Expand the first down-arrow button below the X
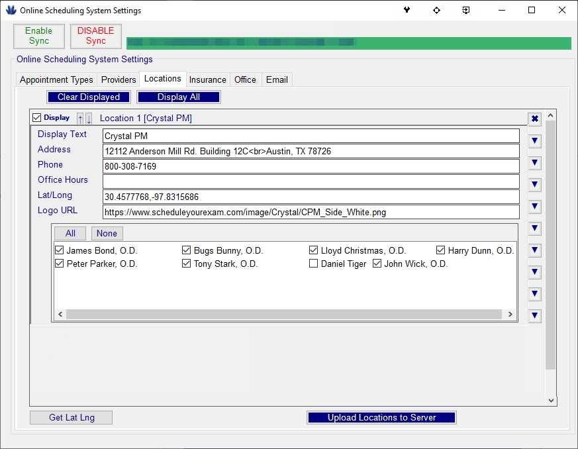 click(535, 140)
